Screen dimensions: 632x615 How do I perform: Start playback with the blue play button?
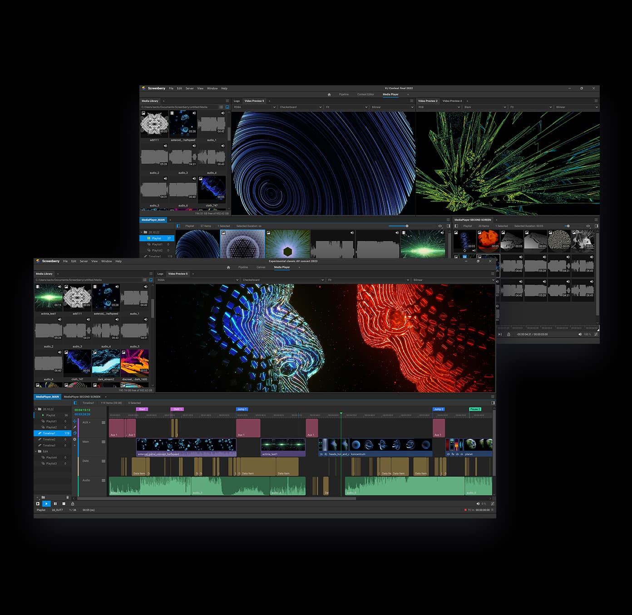pos(46,503)
